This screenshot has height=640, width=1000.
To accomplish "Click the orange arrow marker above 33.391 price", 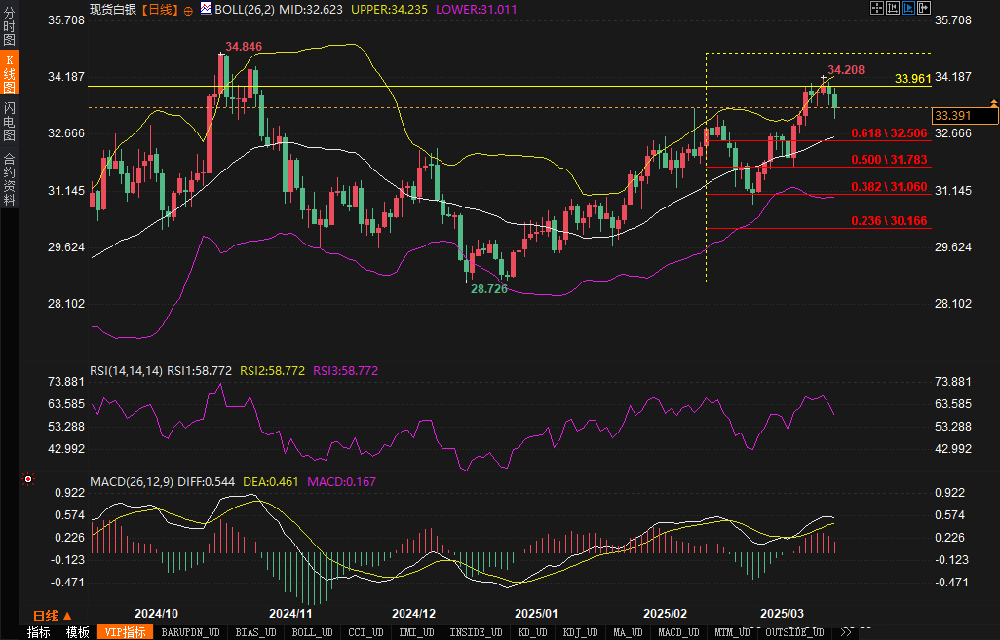I will click(994, 103).
